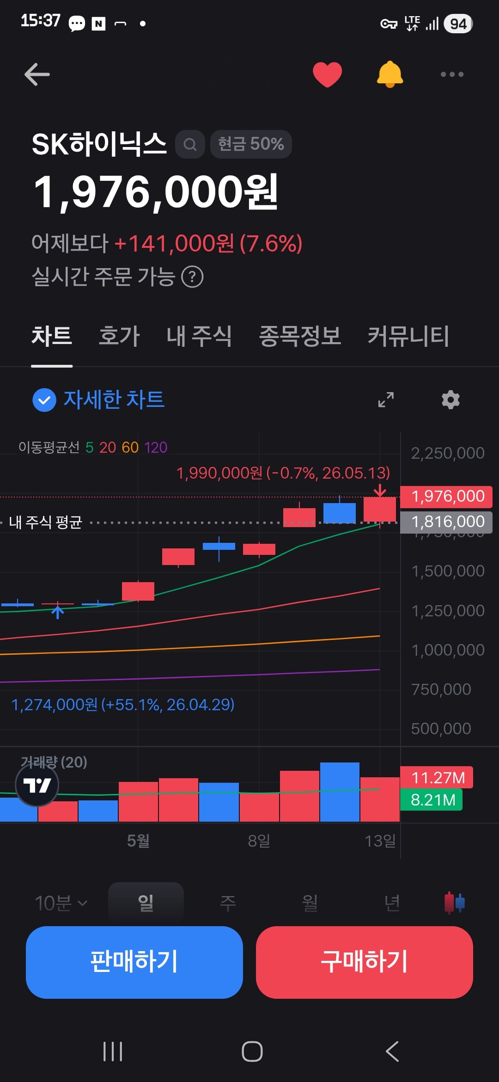Switch to the 호가 tab
Image resolution: width=499 pixels, height=1082 pixels.
[119, 336]
